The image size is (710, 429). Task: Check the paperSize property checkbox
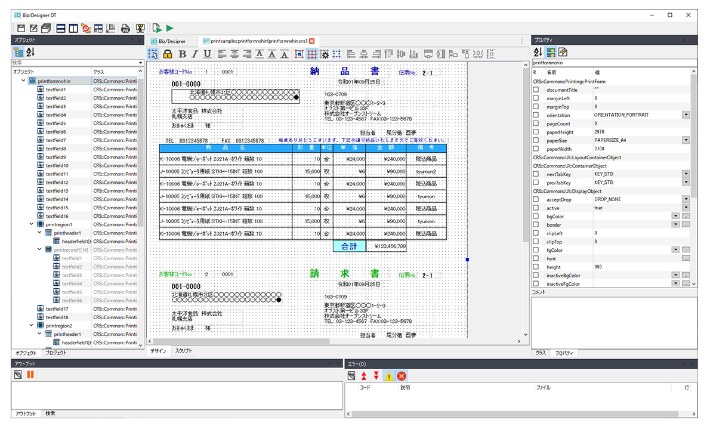coord(536,140)
